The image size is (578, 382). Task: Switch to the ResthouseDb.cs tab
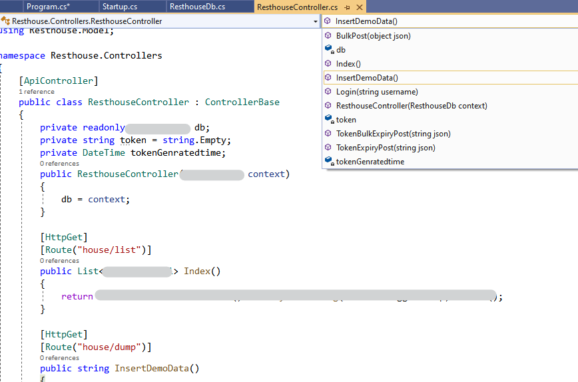pyautogui.click(x=197, y=7)
